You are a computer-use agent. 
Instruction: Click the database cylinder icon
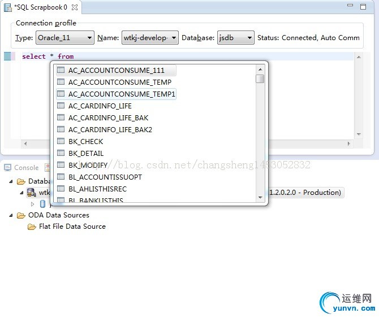pos(42,204)
